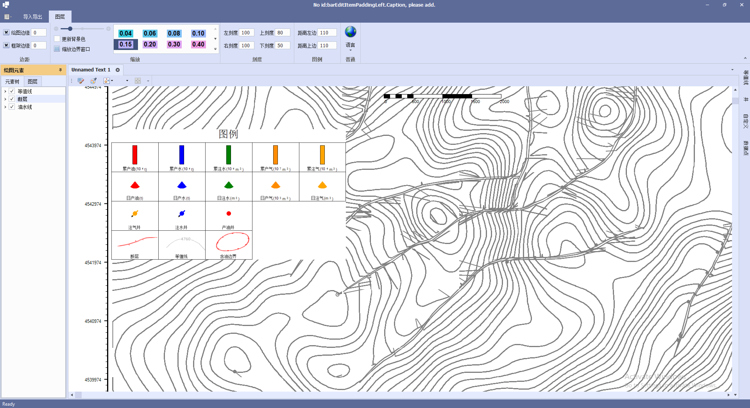Expand the 断层 tree node
Image resolution: width=750 pixels, height=408 pixels.
(x=5, y=99)
